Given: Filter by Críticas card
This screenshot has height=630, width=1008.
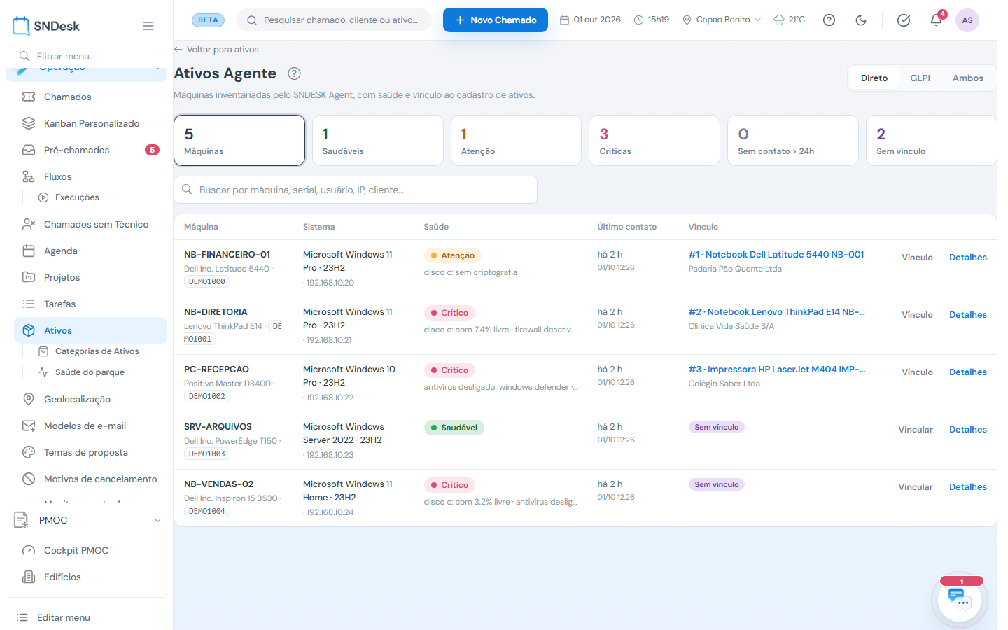Looking at the screenshot, I should click(654, 141).
